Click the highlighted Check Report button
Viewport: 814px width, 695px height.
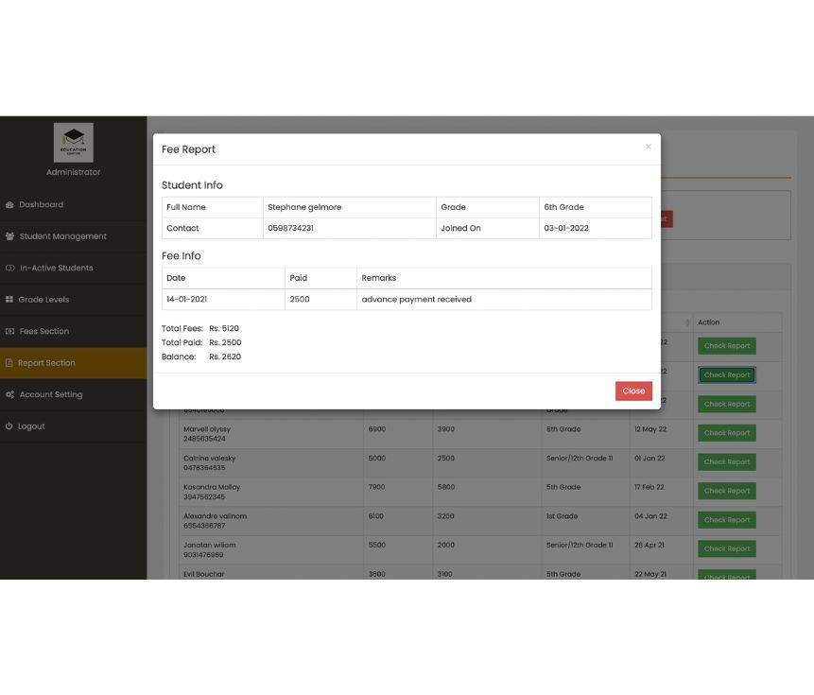pyautogui.click(x=726, y=375)
